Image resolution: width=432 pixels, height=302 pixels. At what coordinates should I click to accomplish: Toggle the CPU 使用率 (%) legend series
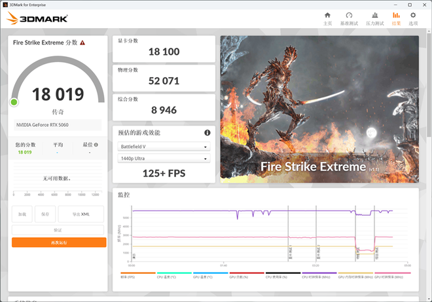click(x=283, y=275)
